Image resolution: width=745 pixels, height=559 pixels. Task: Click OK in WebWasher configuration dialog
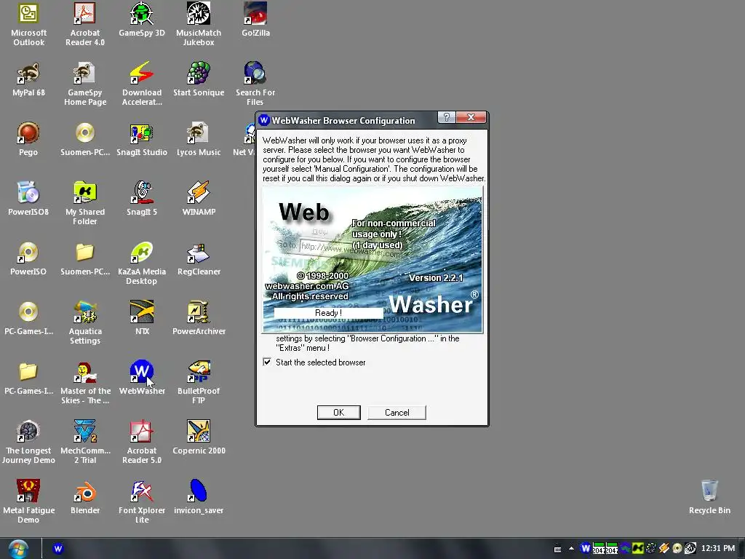click(339, 413)
